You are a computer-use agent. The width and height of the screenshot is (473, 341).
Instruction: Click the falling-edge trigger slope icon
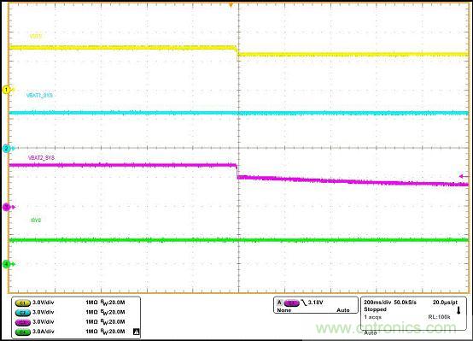click(304, 303)
